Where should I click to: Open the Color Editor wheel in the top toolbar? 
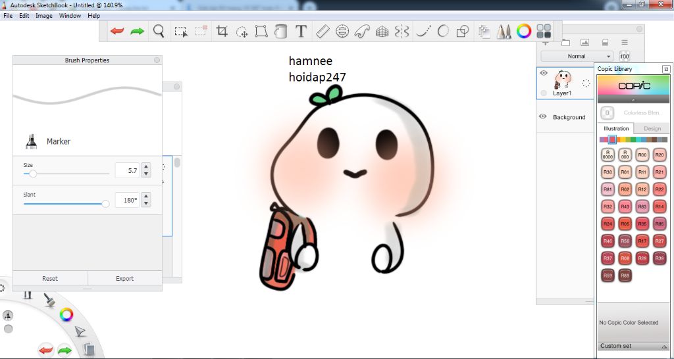pyautogui.click(x=523, y=31)
